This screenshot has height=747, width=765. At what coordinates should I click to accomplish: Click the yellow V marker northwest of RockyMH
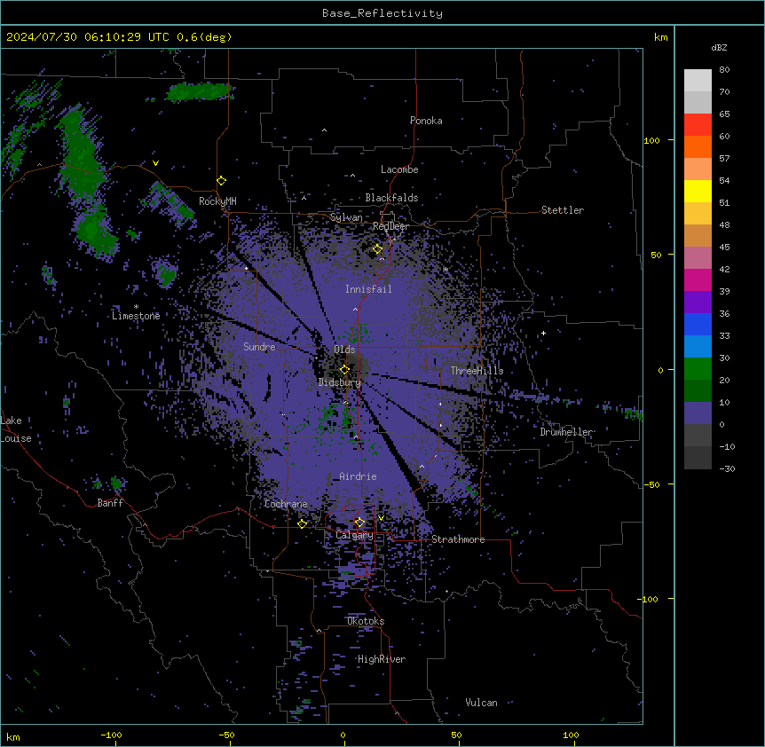tap(155, 163)
